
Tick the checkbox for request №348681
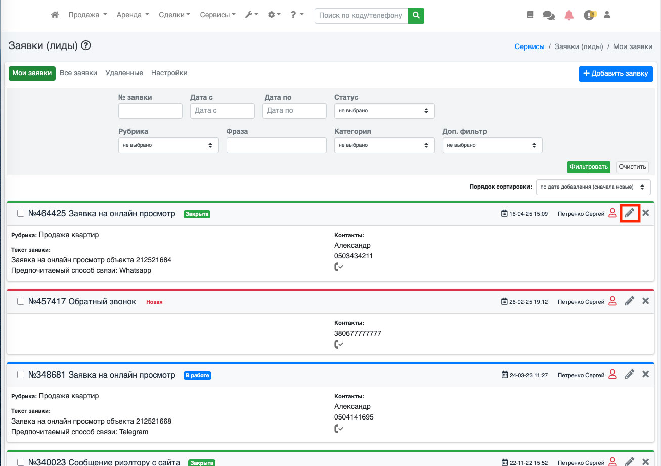point(21,375)
